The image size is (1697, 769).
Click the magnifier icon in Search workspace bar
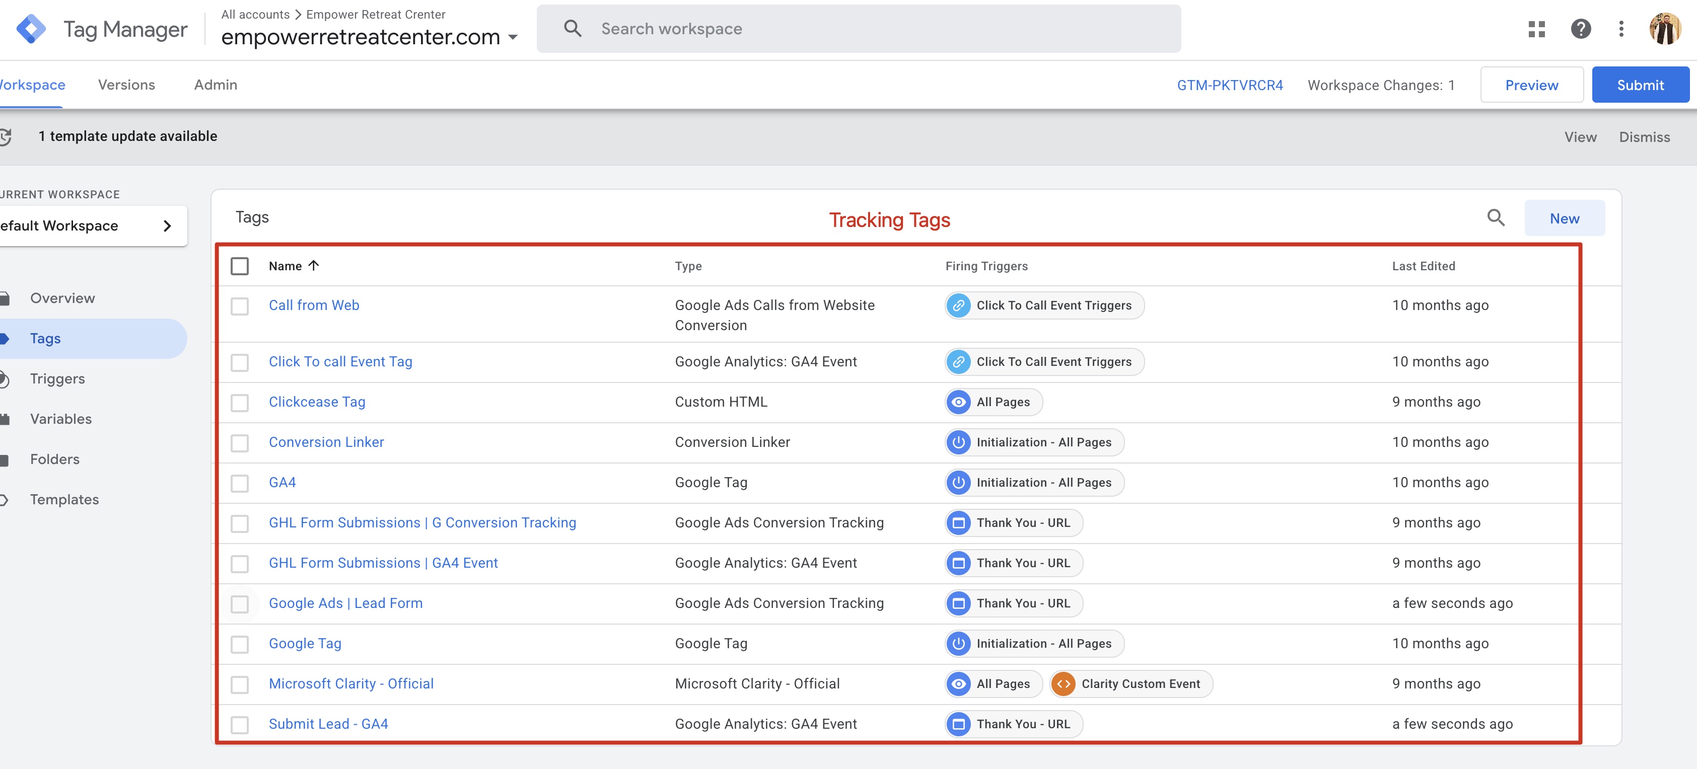coord(573,28)
